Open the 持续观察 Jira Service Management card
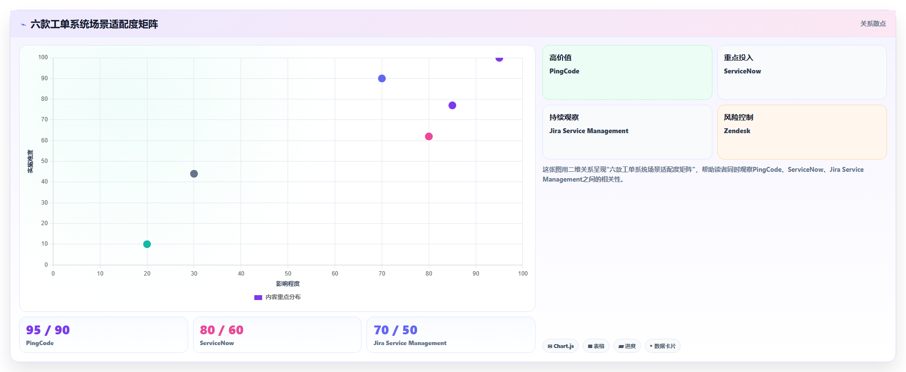This screenshot has height=372, width=906. (627, 132)
